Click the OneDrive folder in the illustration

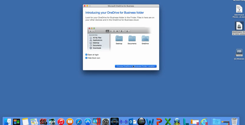tap(145, 39)
